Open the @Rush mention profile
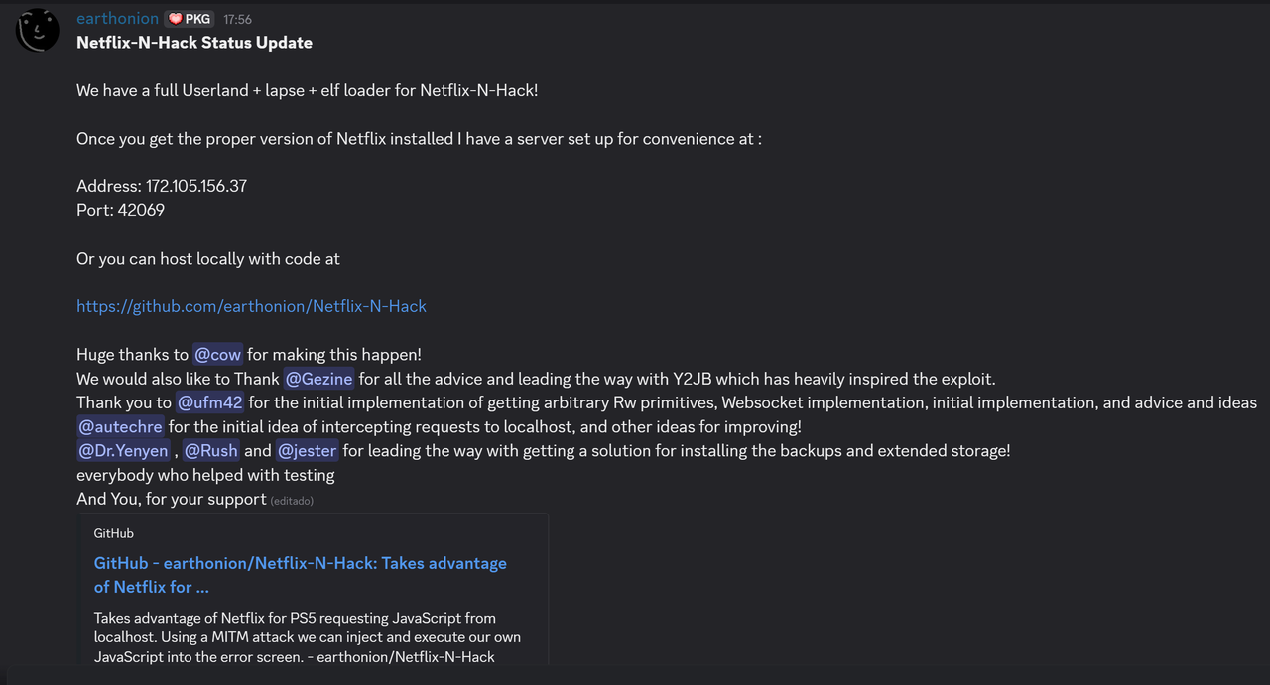 tap(210, 451)
